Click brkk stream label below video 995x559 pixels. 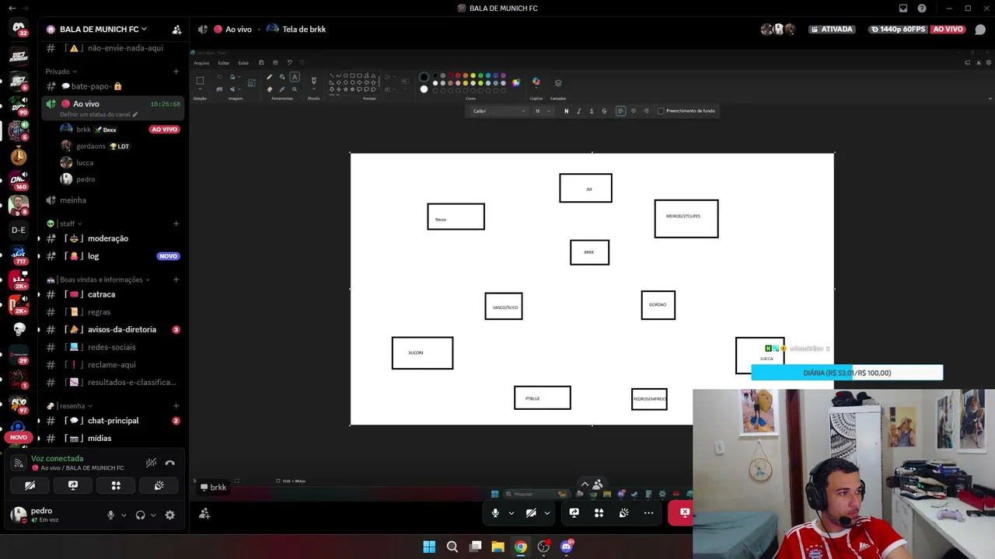[x=213, y=488]
